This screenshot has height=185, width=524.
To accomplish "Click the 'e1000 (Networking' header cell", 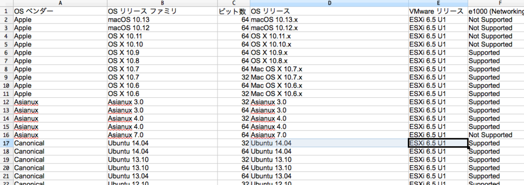I will point(495,11).
